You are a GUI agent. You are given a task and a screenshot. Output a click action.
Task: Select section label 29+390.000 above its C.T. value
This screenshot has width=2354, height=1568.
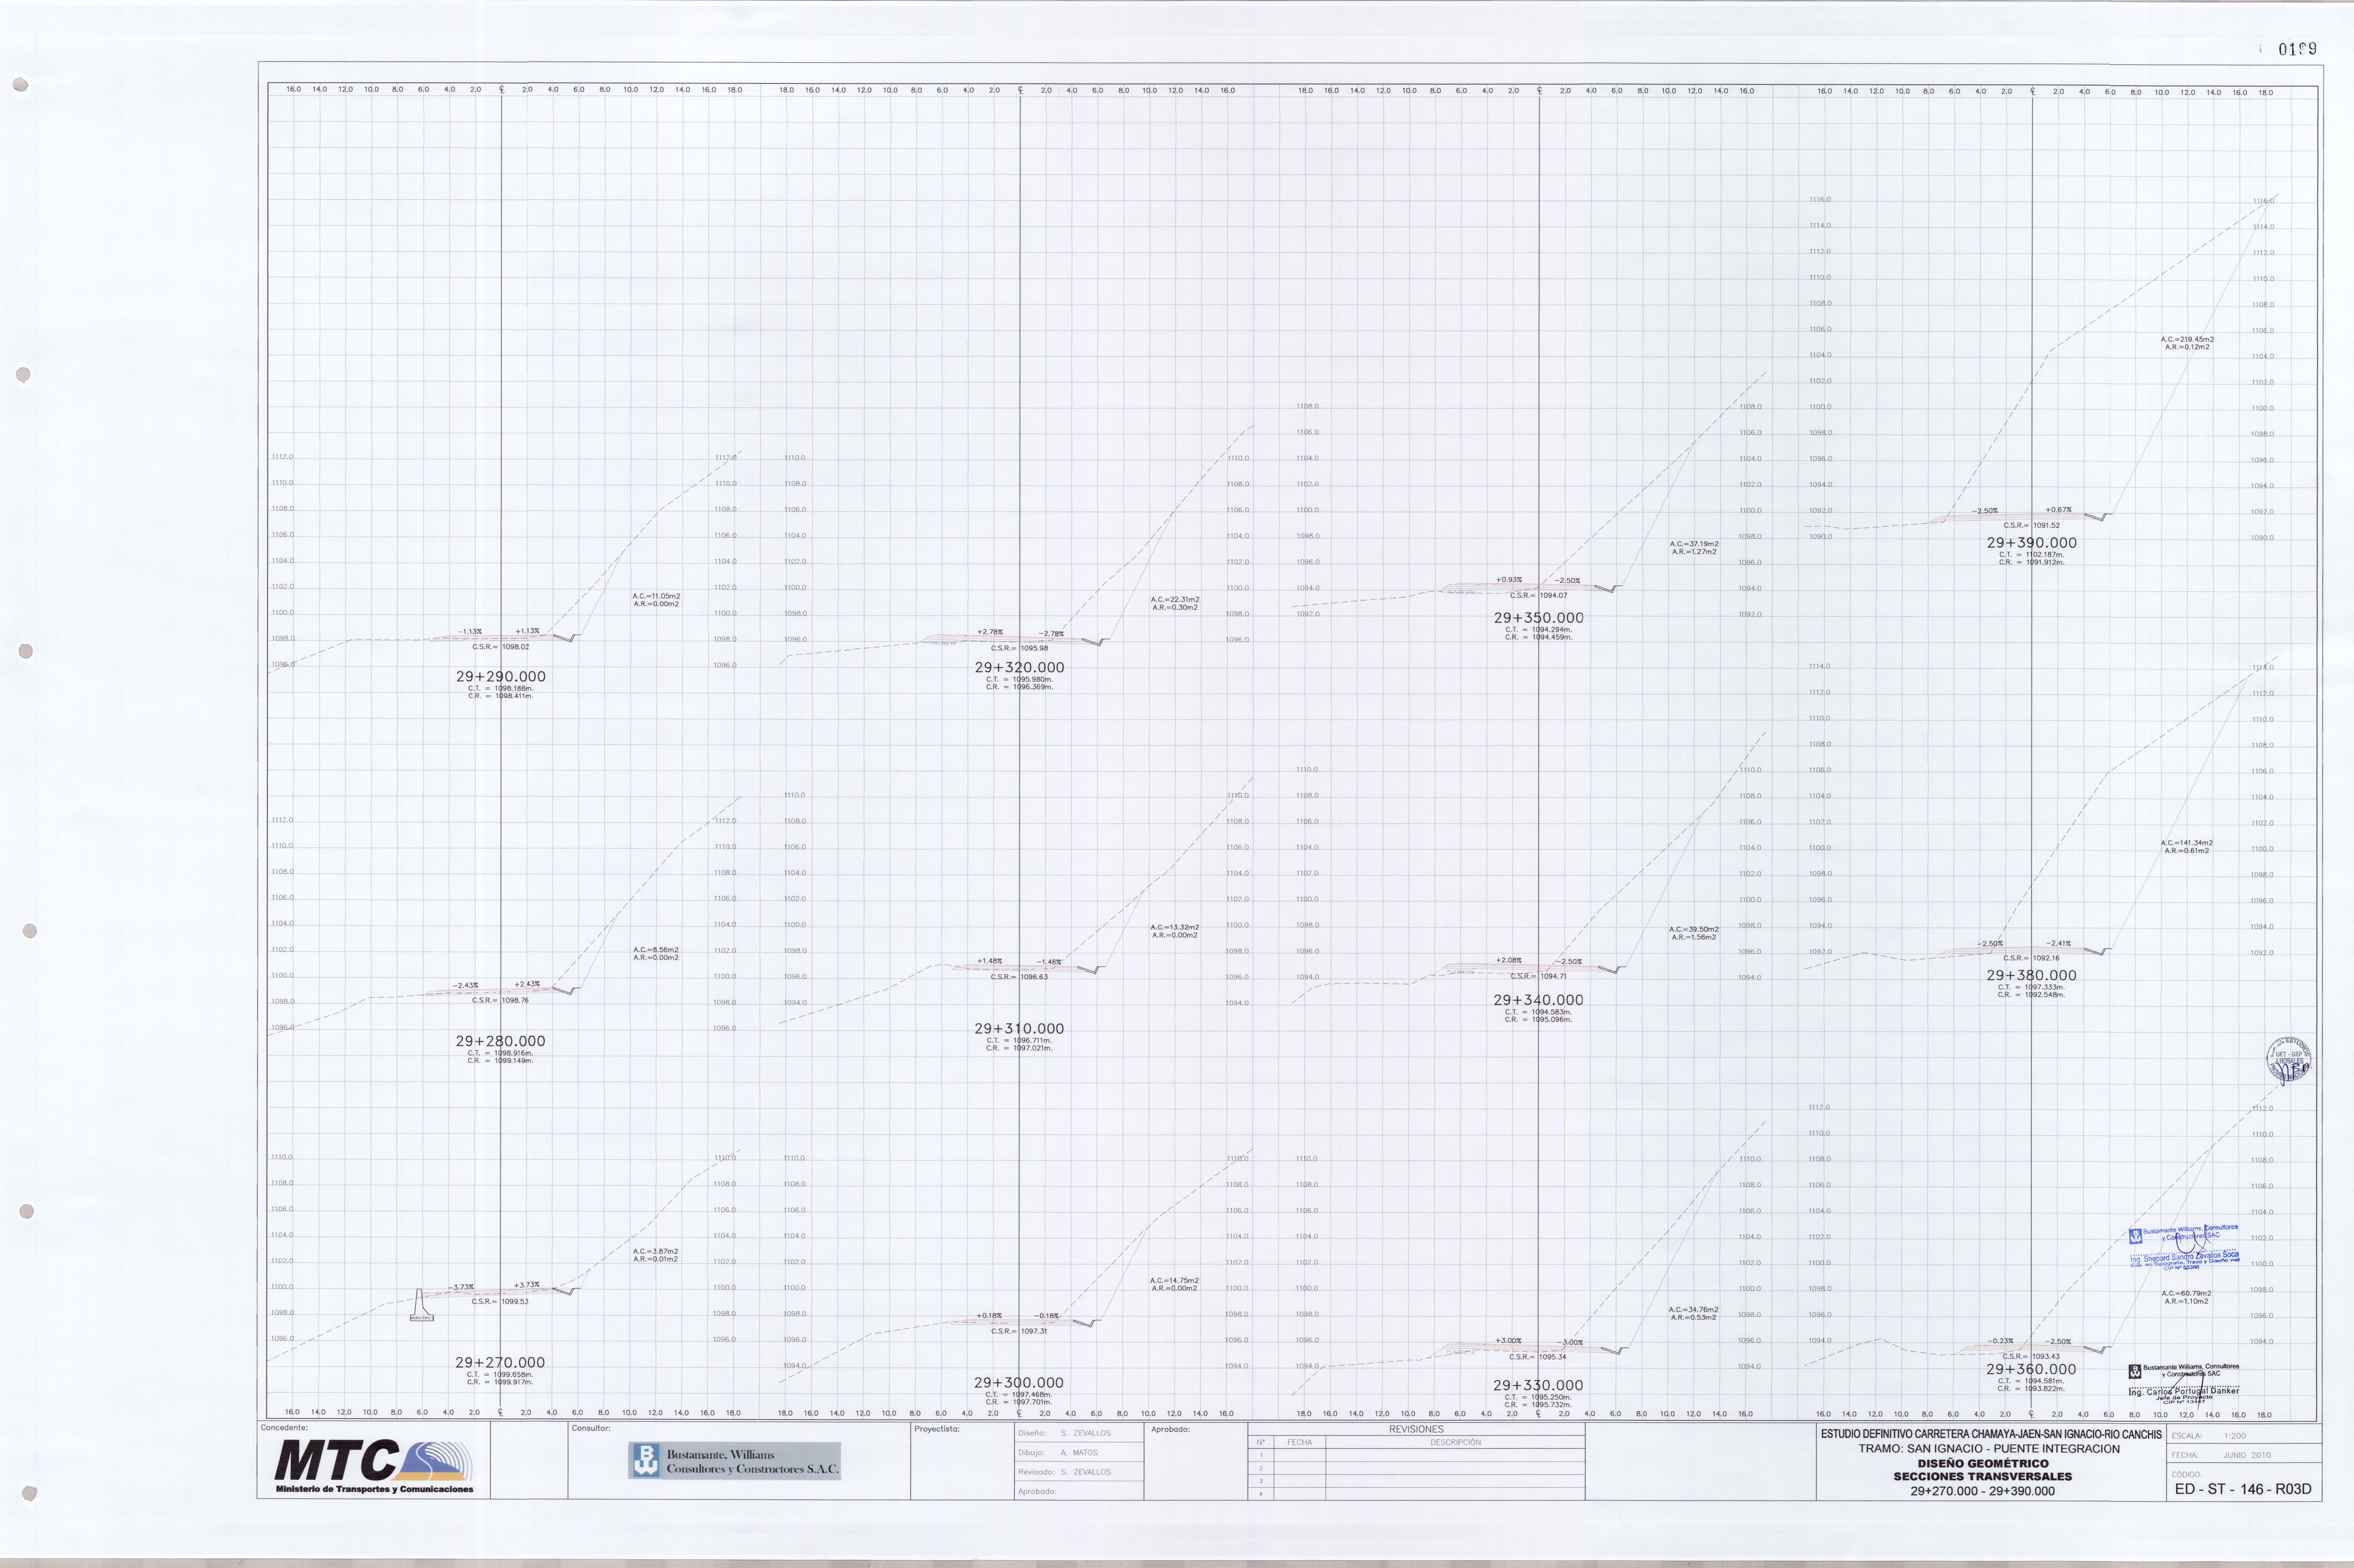click(2032, 543)
